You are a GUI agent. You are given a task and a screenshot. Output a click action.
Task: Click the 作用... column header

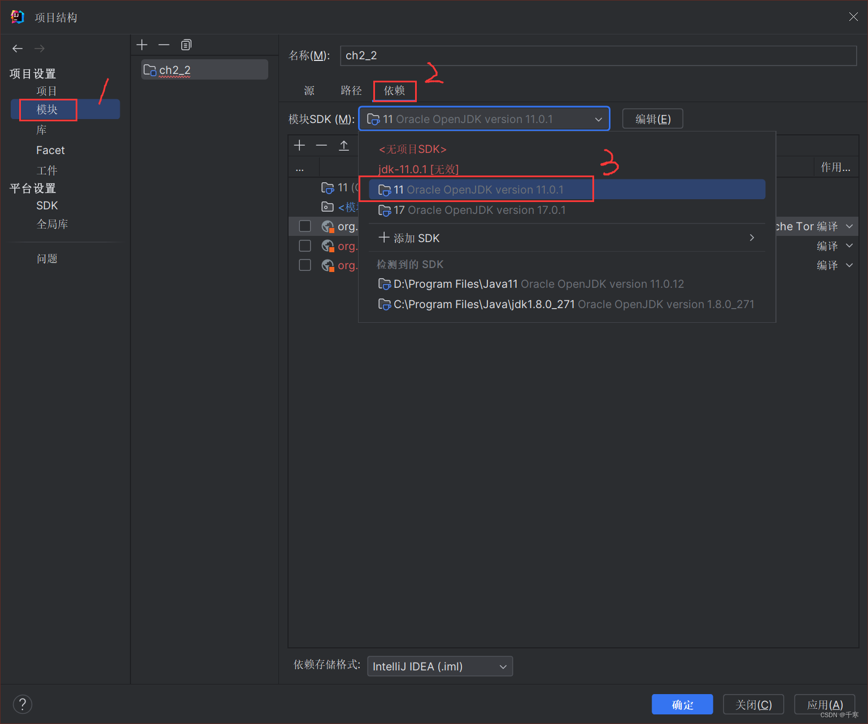[836, 167]
